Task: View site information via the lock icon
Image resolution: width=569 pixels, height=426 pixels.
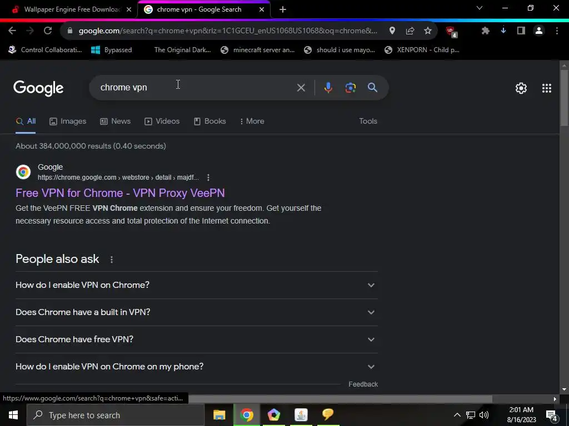Action: (70, 31)
